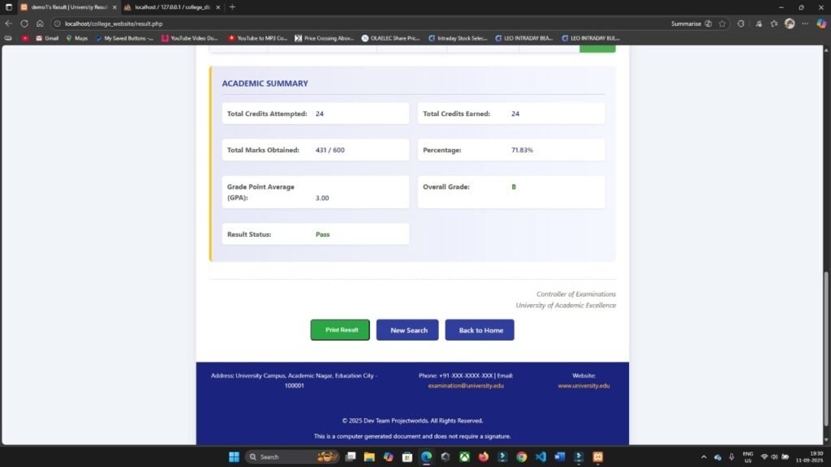The image size is (831, 467).
Task: Open the Xbox app from the taskbar
Action: point(465,456)
